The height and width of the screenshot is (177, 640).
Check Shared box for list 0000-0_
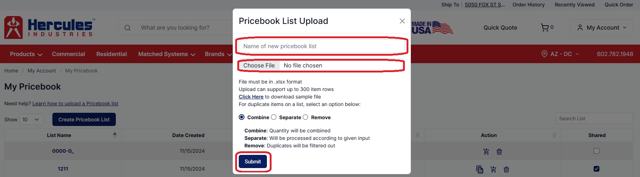point(597,151)
